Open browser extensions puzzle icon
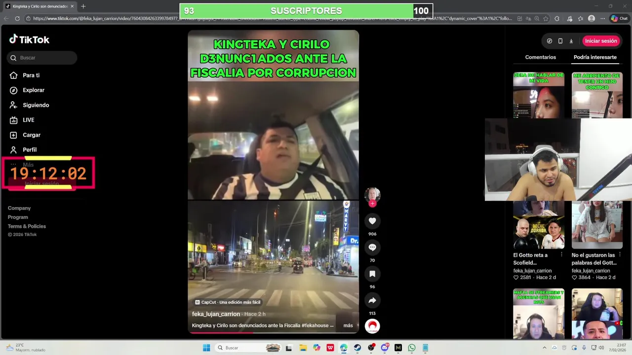This screenshot has height=355, width=632. (x=557, y=18)
